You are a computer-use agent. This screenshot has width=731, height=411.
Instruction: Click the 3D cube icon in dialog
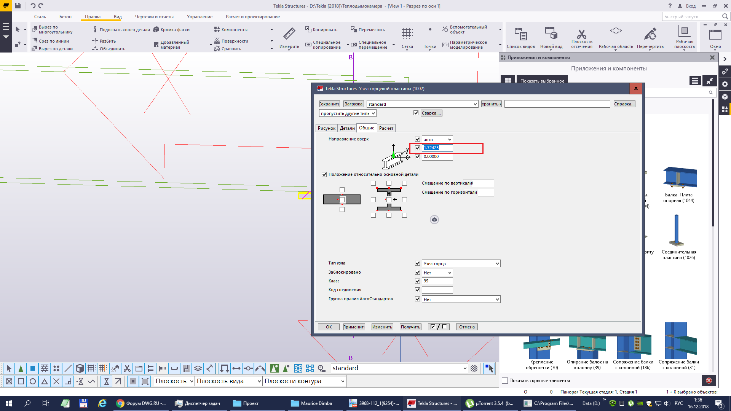pos(434,220)
